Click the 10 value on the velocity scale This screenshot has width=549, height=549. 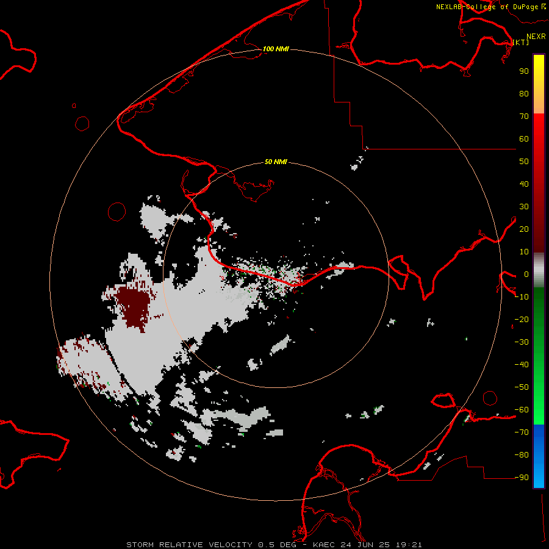(x=524, y=252)
